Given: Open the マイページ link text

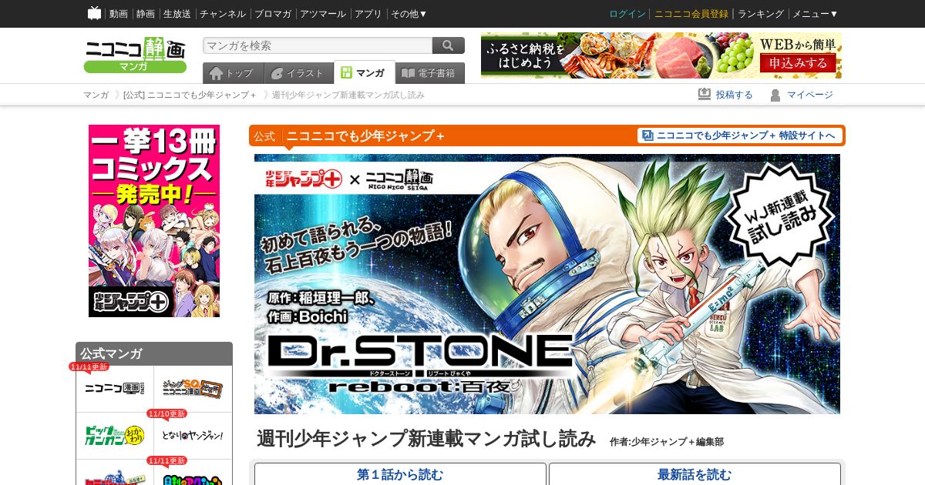Looking at the screenshot, I should coord(809,95).
